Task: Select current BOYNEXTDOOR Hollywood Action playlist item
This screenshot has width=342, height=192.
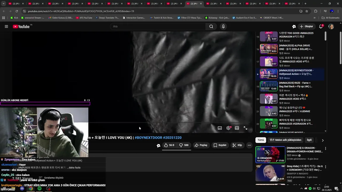Action: [x=290, y=74]
